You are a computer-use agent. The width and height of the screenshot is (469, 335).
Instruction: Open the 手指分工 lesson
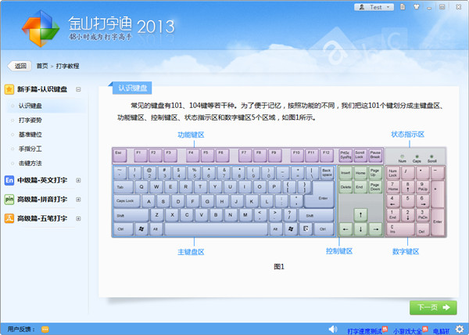click(x=30, y=148)
